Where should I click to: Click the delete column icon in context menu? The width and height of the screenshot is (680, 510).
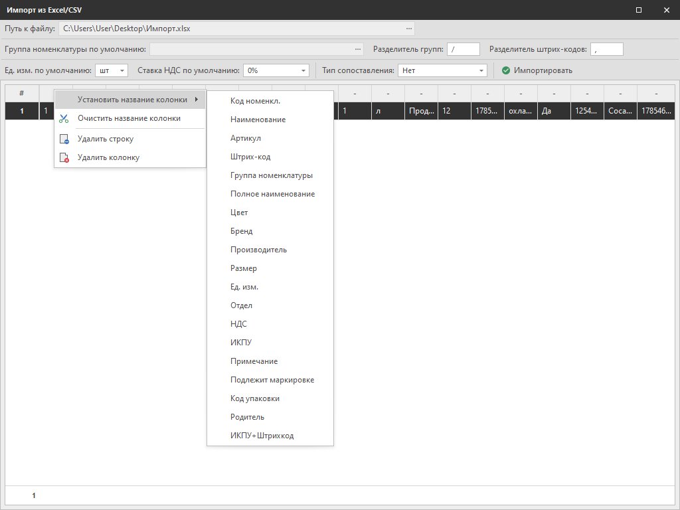point(64,158)
